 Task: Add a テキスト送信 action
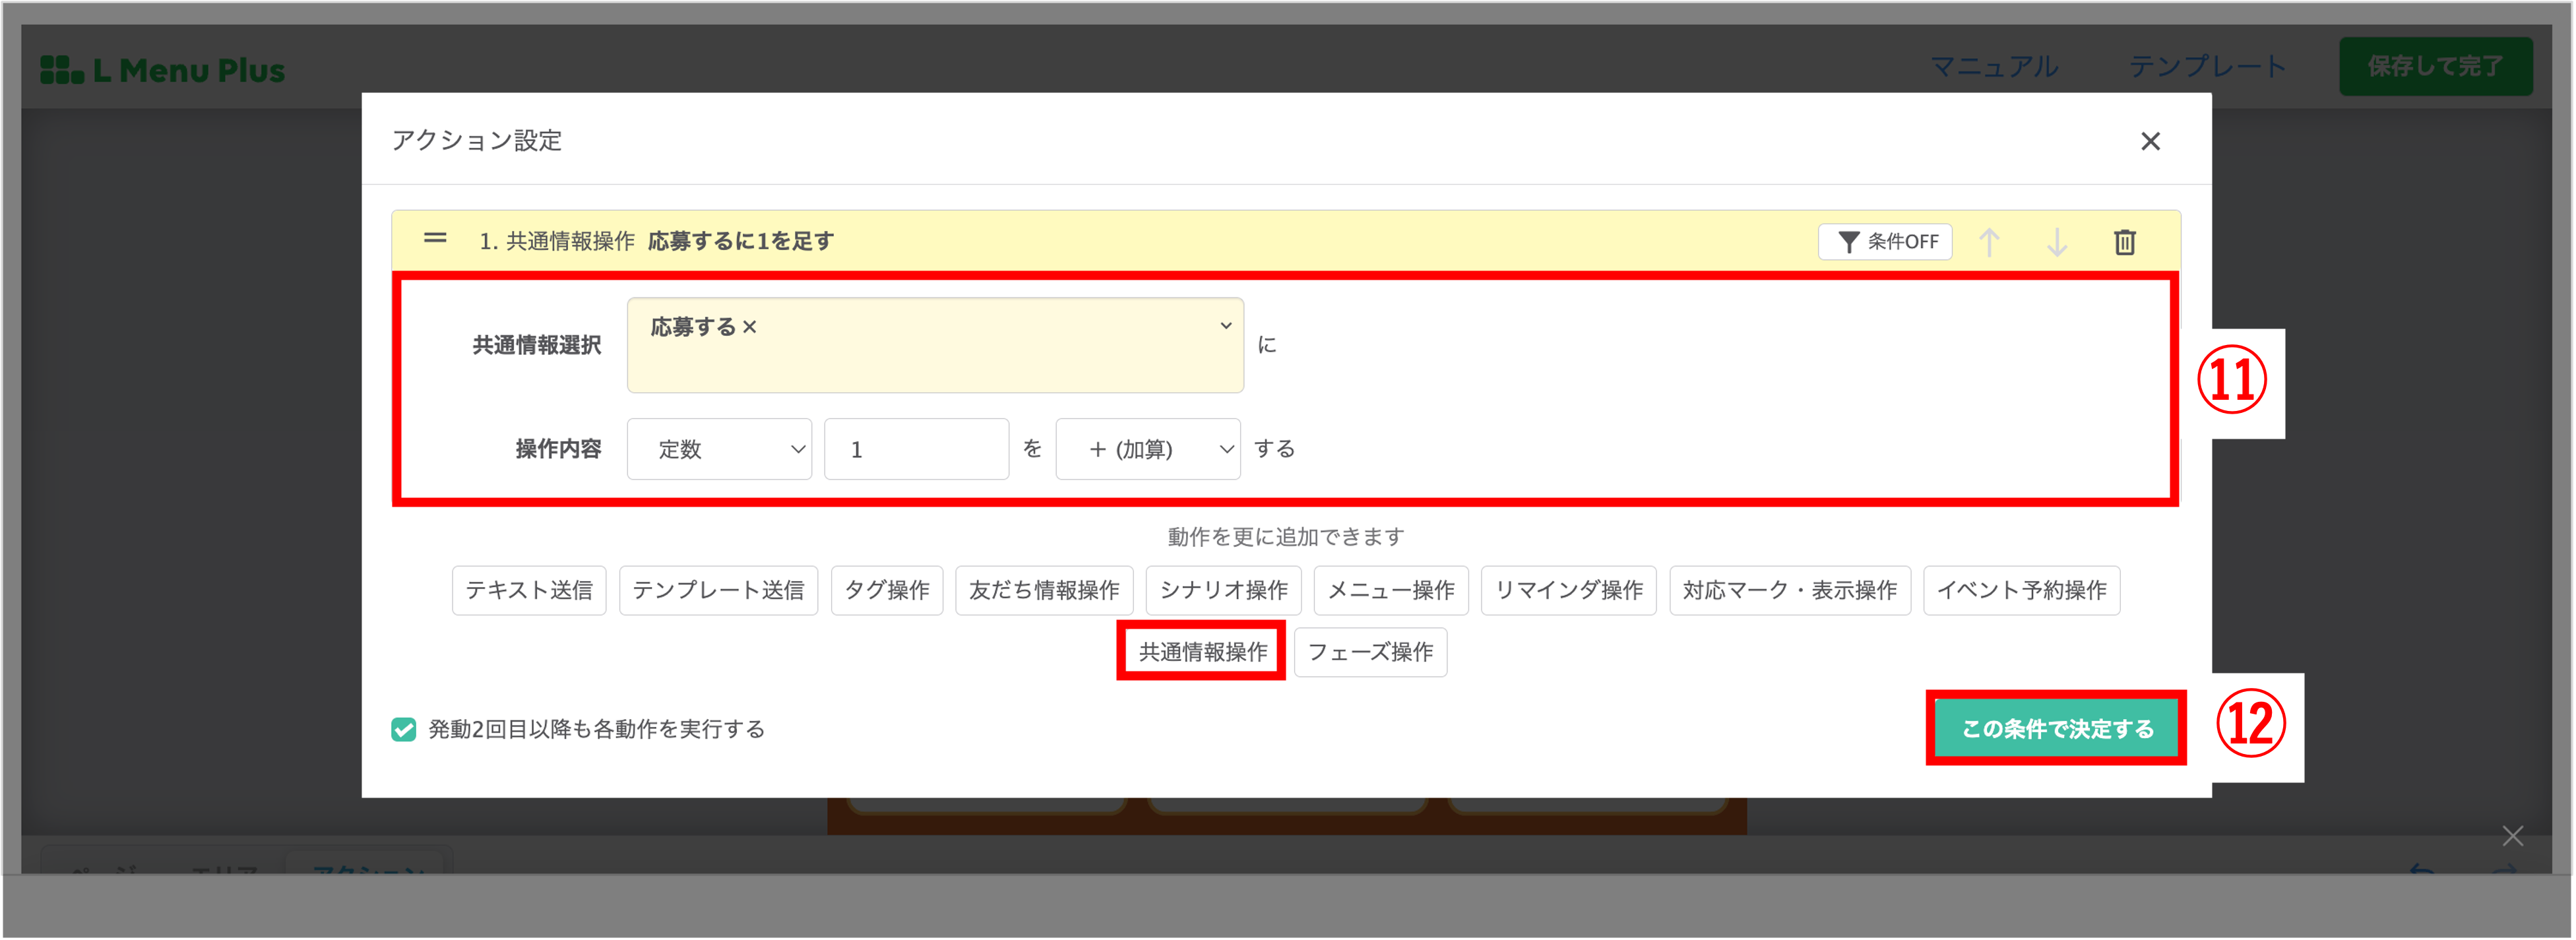click(529, 590)
